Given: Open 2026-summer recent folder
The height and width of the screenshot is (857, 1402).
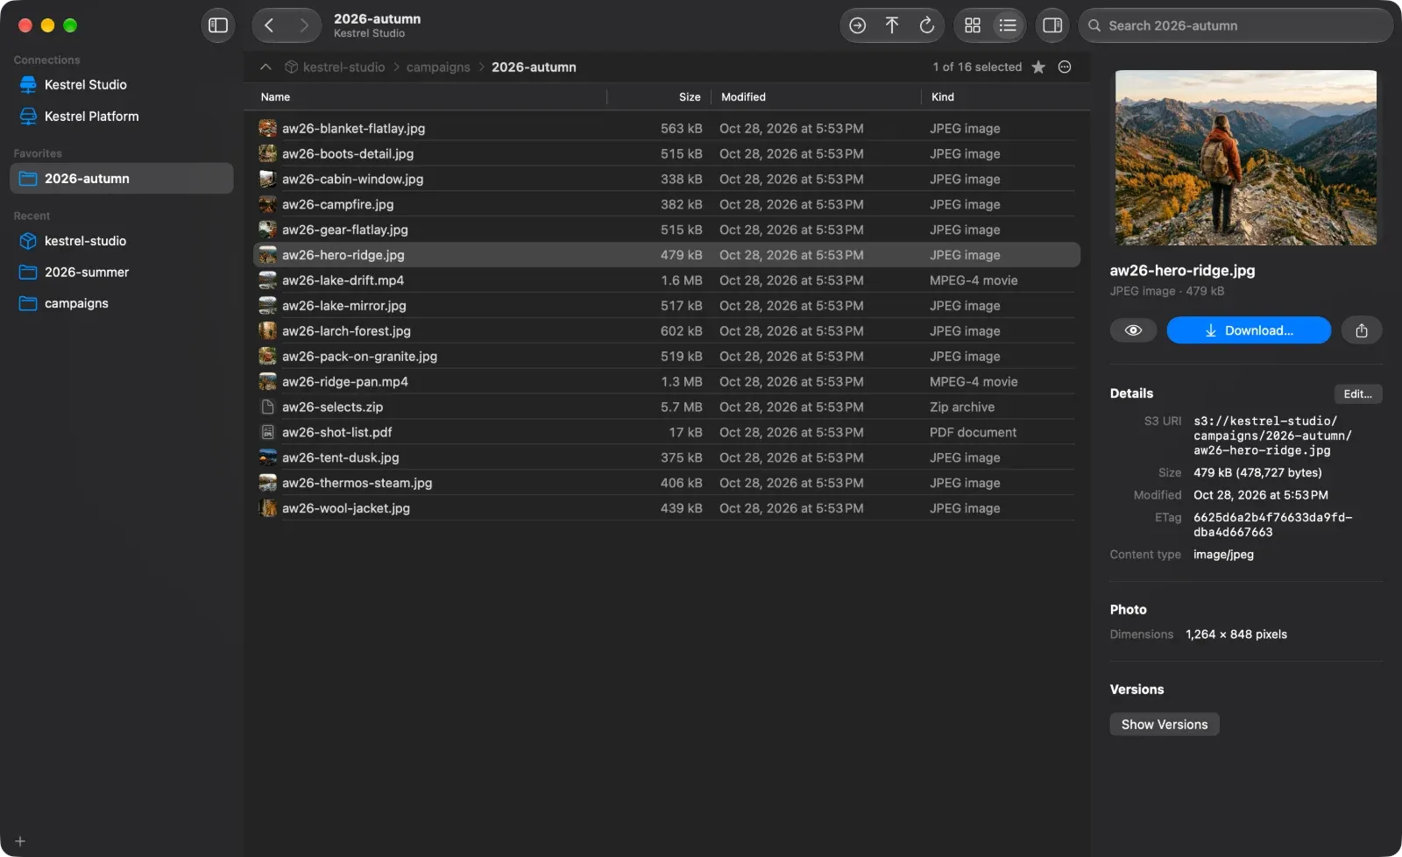Looking at the screenshot, I should [121, 273].
